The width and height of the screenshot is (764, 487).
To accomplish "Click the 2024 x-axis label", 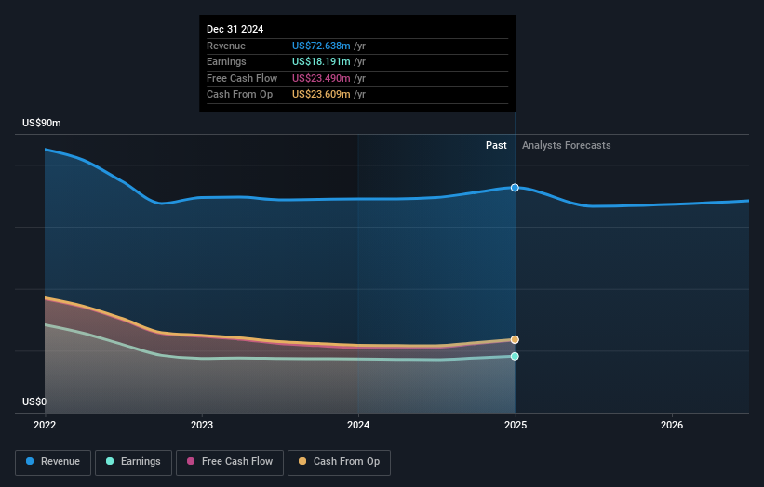I will point(358,425).
